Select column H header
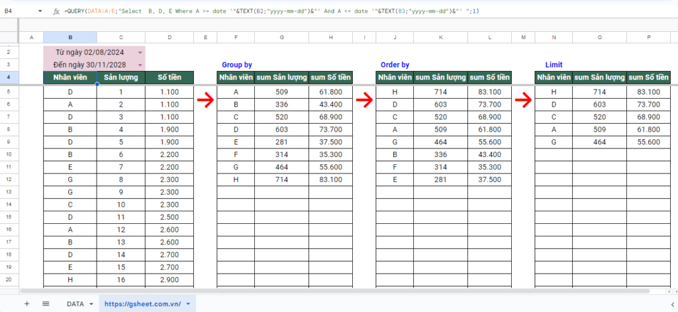The width and height of the screenshot is (678, 312). tap(331, 38)
